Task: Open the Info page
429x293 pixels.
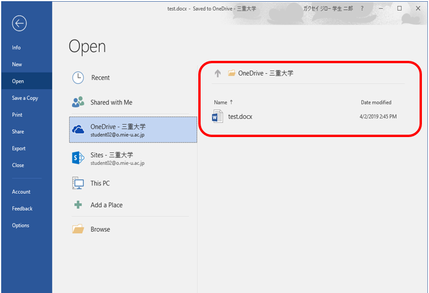Action: point(27,48)
